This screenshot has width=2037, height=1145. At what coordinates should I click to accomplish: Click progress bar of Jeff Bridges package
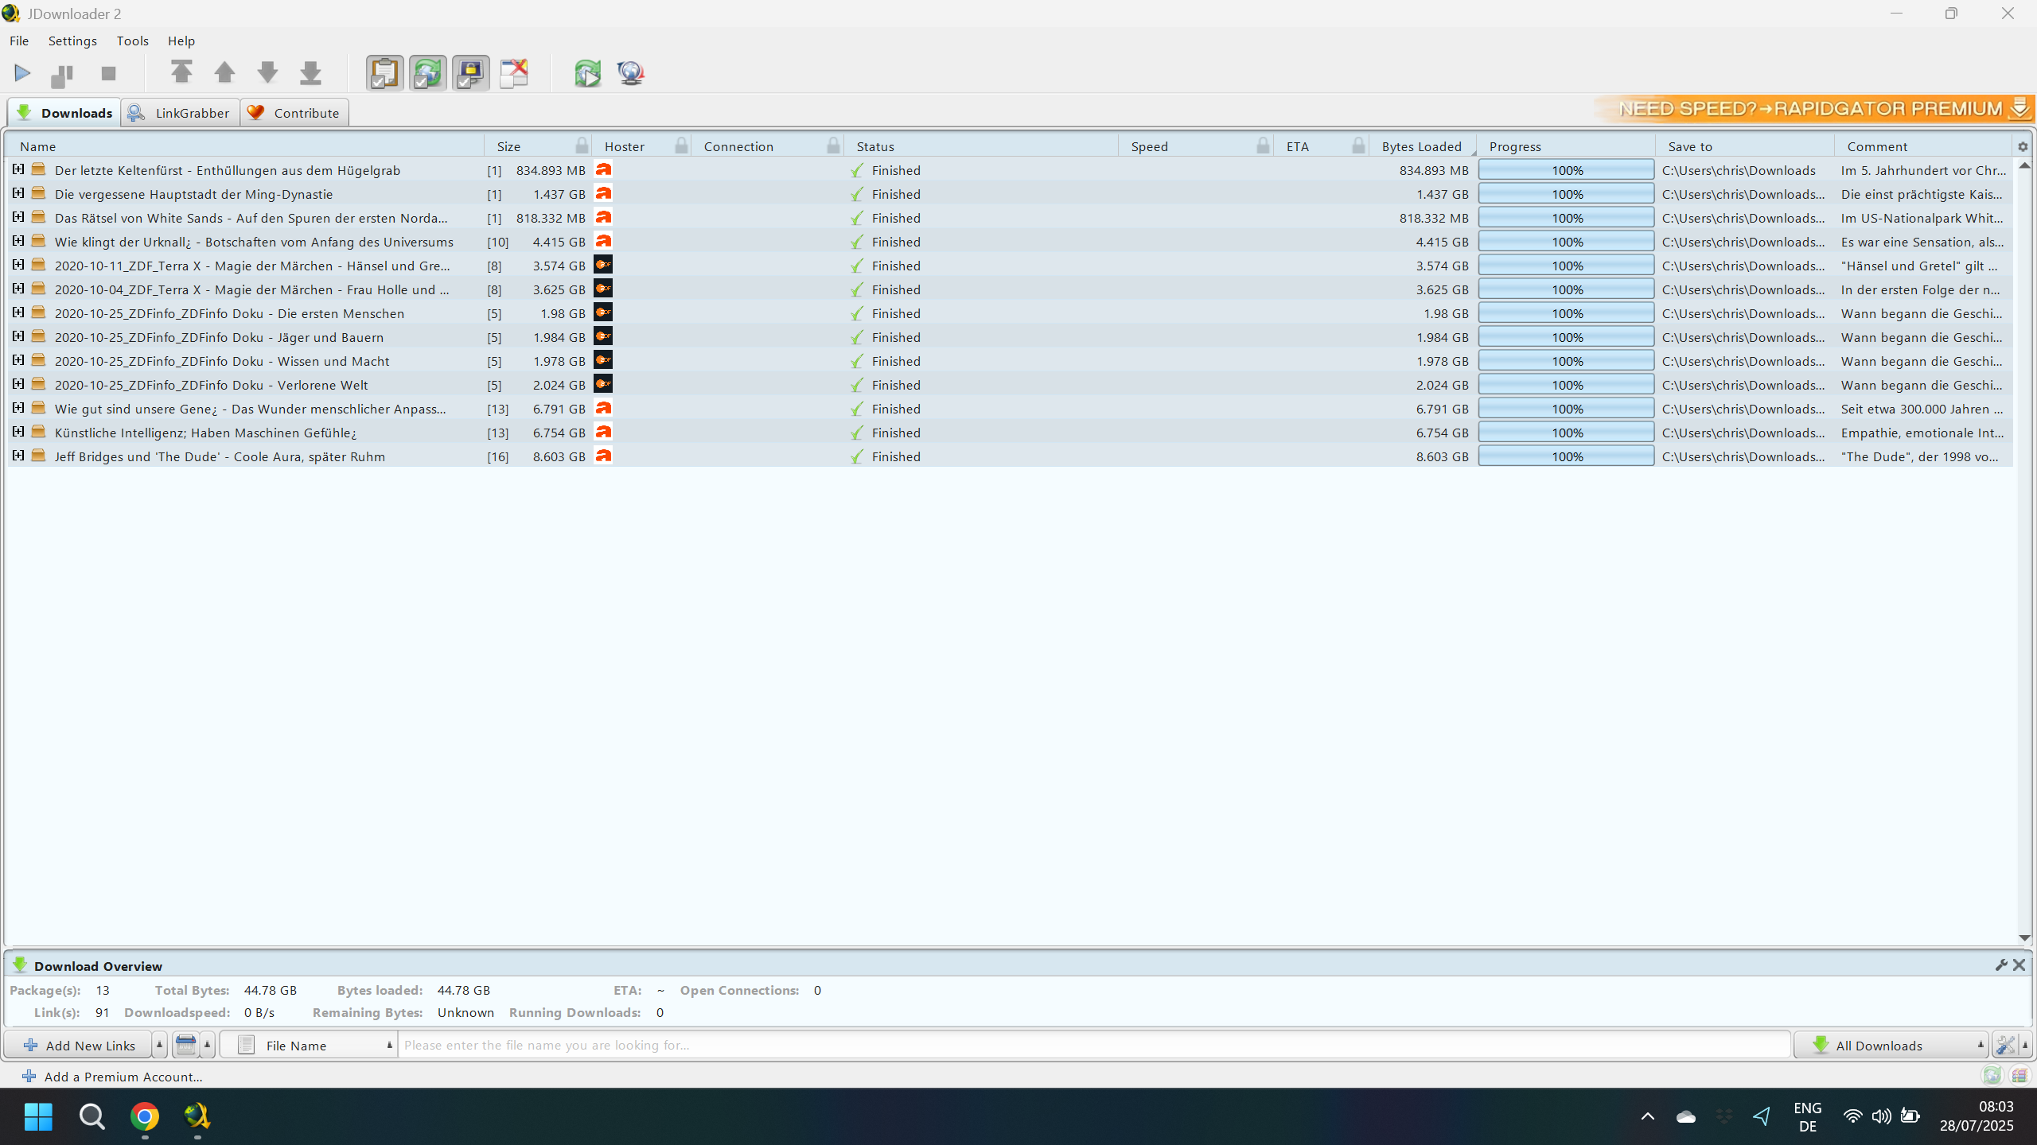[x=1566, y=456]
